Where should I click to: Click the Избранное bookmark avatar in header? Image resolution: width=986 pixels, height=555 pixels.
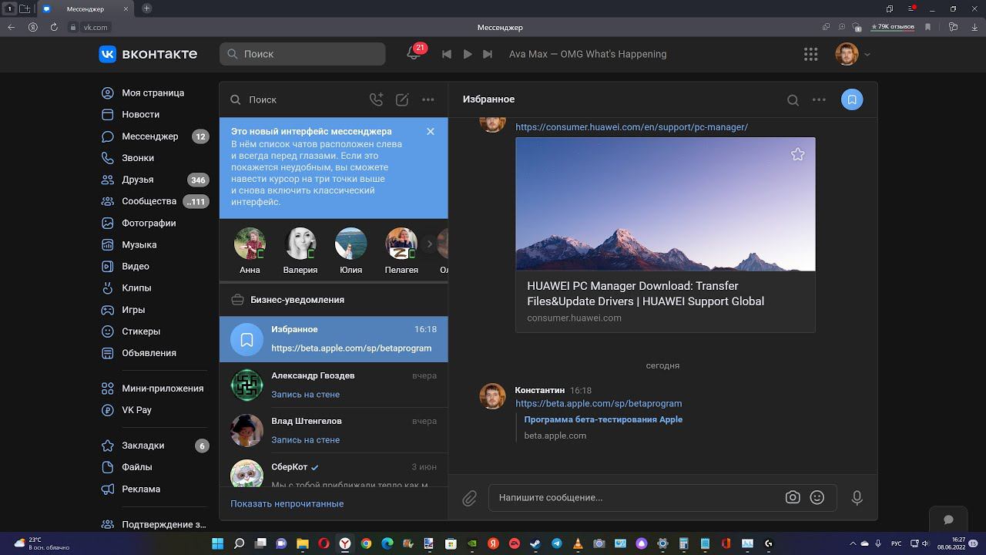pyautogui.click(x=852, y=99)
